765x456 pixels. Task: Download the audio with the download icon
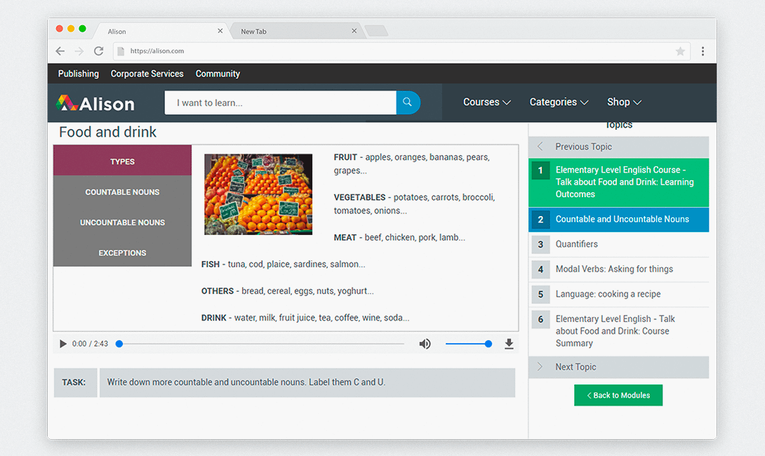(509, 344)
